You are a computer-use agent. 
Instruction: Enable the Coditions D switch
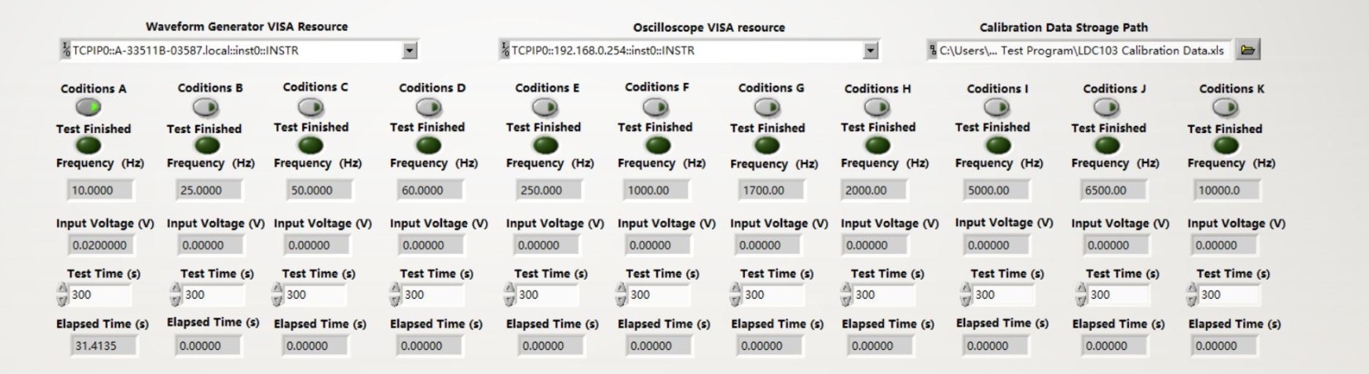(x=429, y=108)
